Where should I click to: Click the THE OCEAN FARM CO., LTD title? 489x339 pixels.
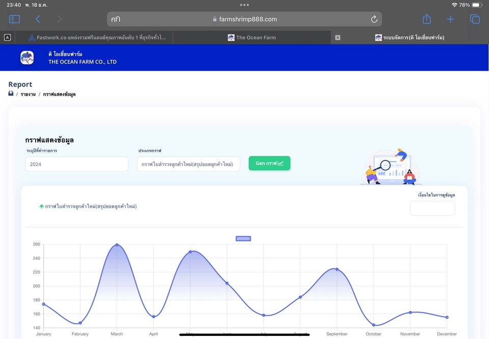[83, 61]
